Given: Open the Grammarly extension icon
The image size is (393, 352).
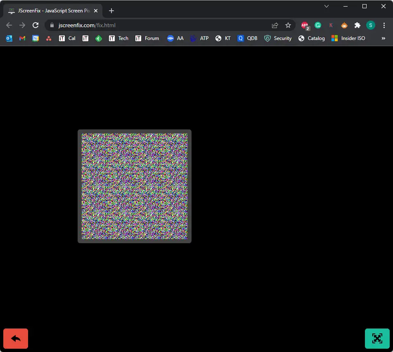Looking at the screenshot, I should 318,25.
